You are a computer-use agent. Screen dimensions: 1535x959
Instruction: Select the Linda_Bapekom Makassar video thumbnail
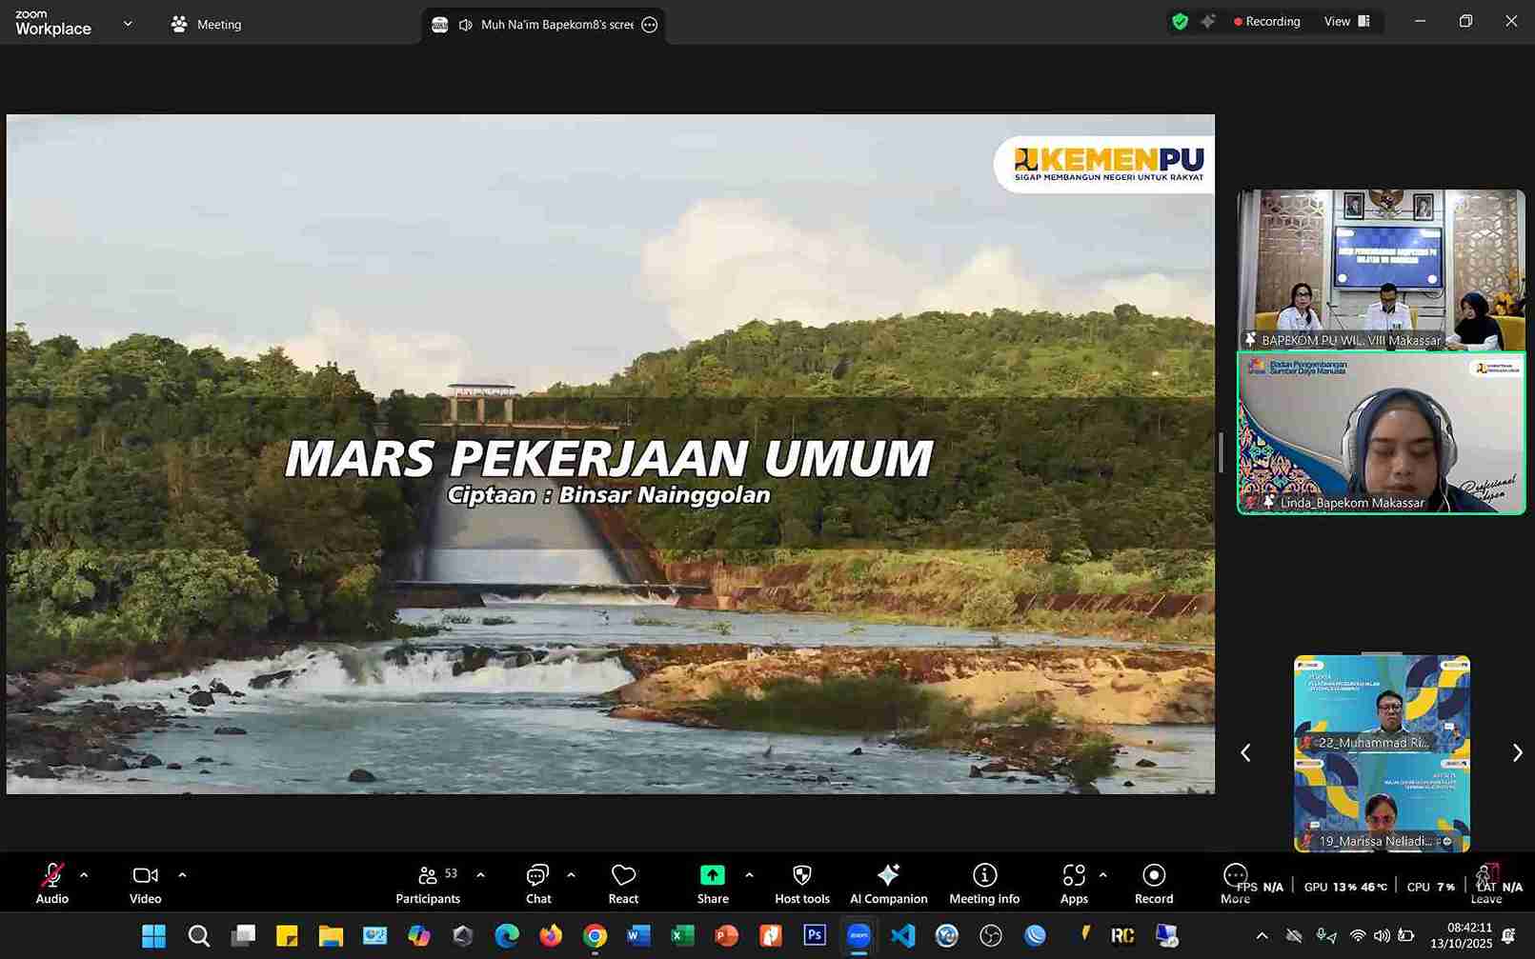1381,433
